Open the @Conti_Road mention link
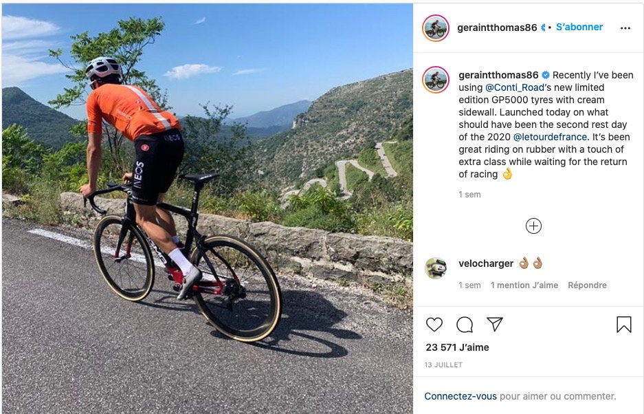 pyautogui.click(x=515, y=87)
